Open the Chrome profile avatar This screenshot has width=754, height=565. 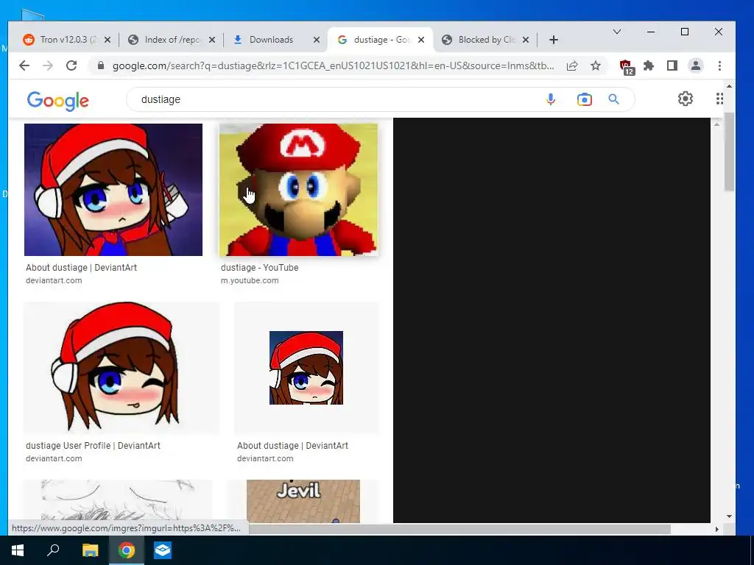[696, 65]
